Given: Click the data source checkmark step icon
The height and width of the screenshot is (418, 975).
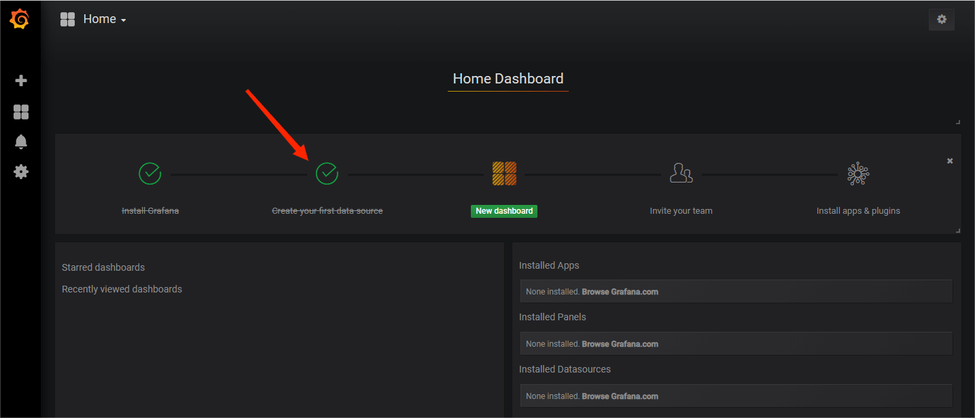Looking at the screenshot, I should 327,173.
